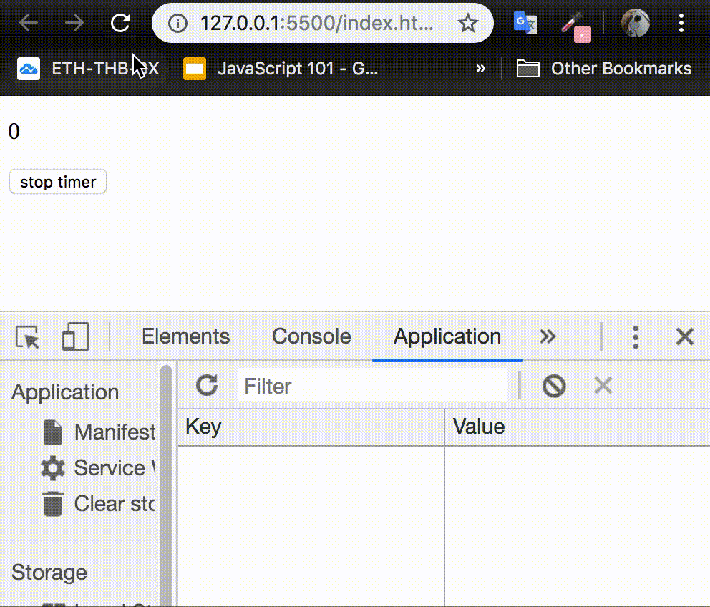Click the bookmark star in the address bar
Screen dimensions: 710x607
(x=468, y=23)
